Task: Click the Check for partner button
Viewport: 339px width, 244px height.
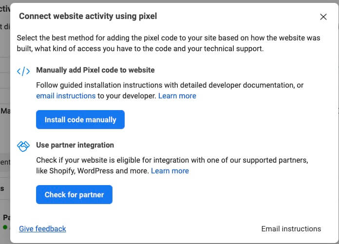Action: click(x=74, y=194)
